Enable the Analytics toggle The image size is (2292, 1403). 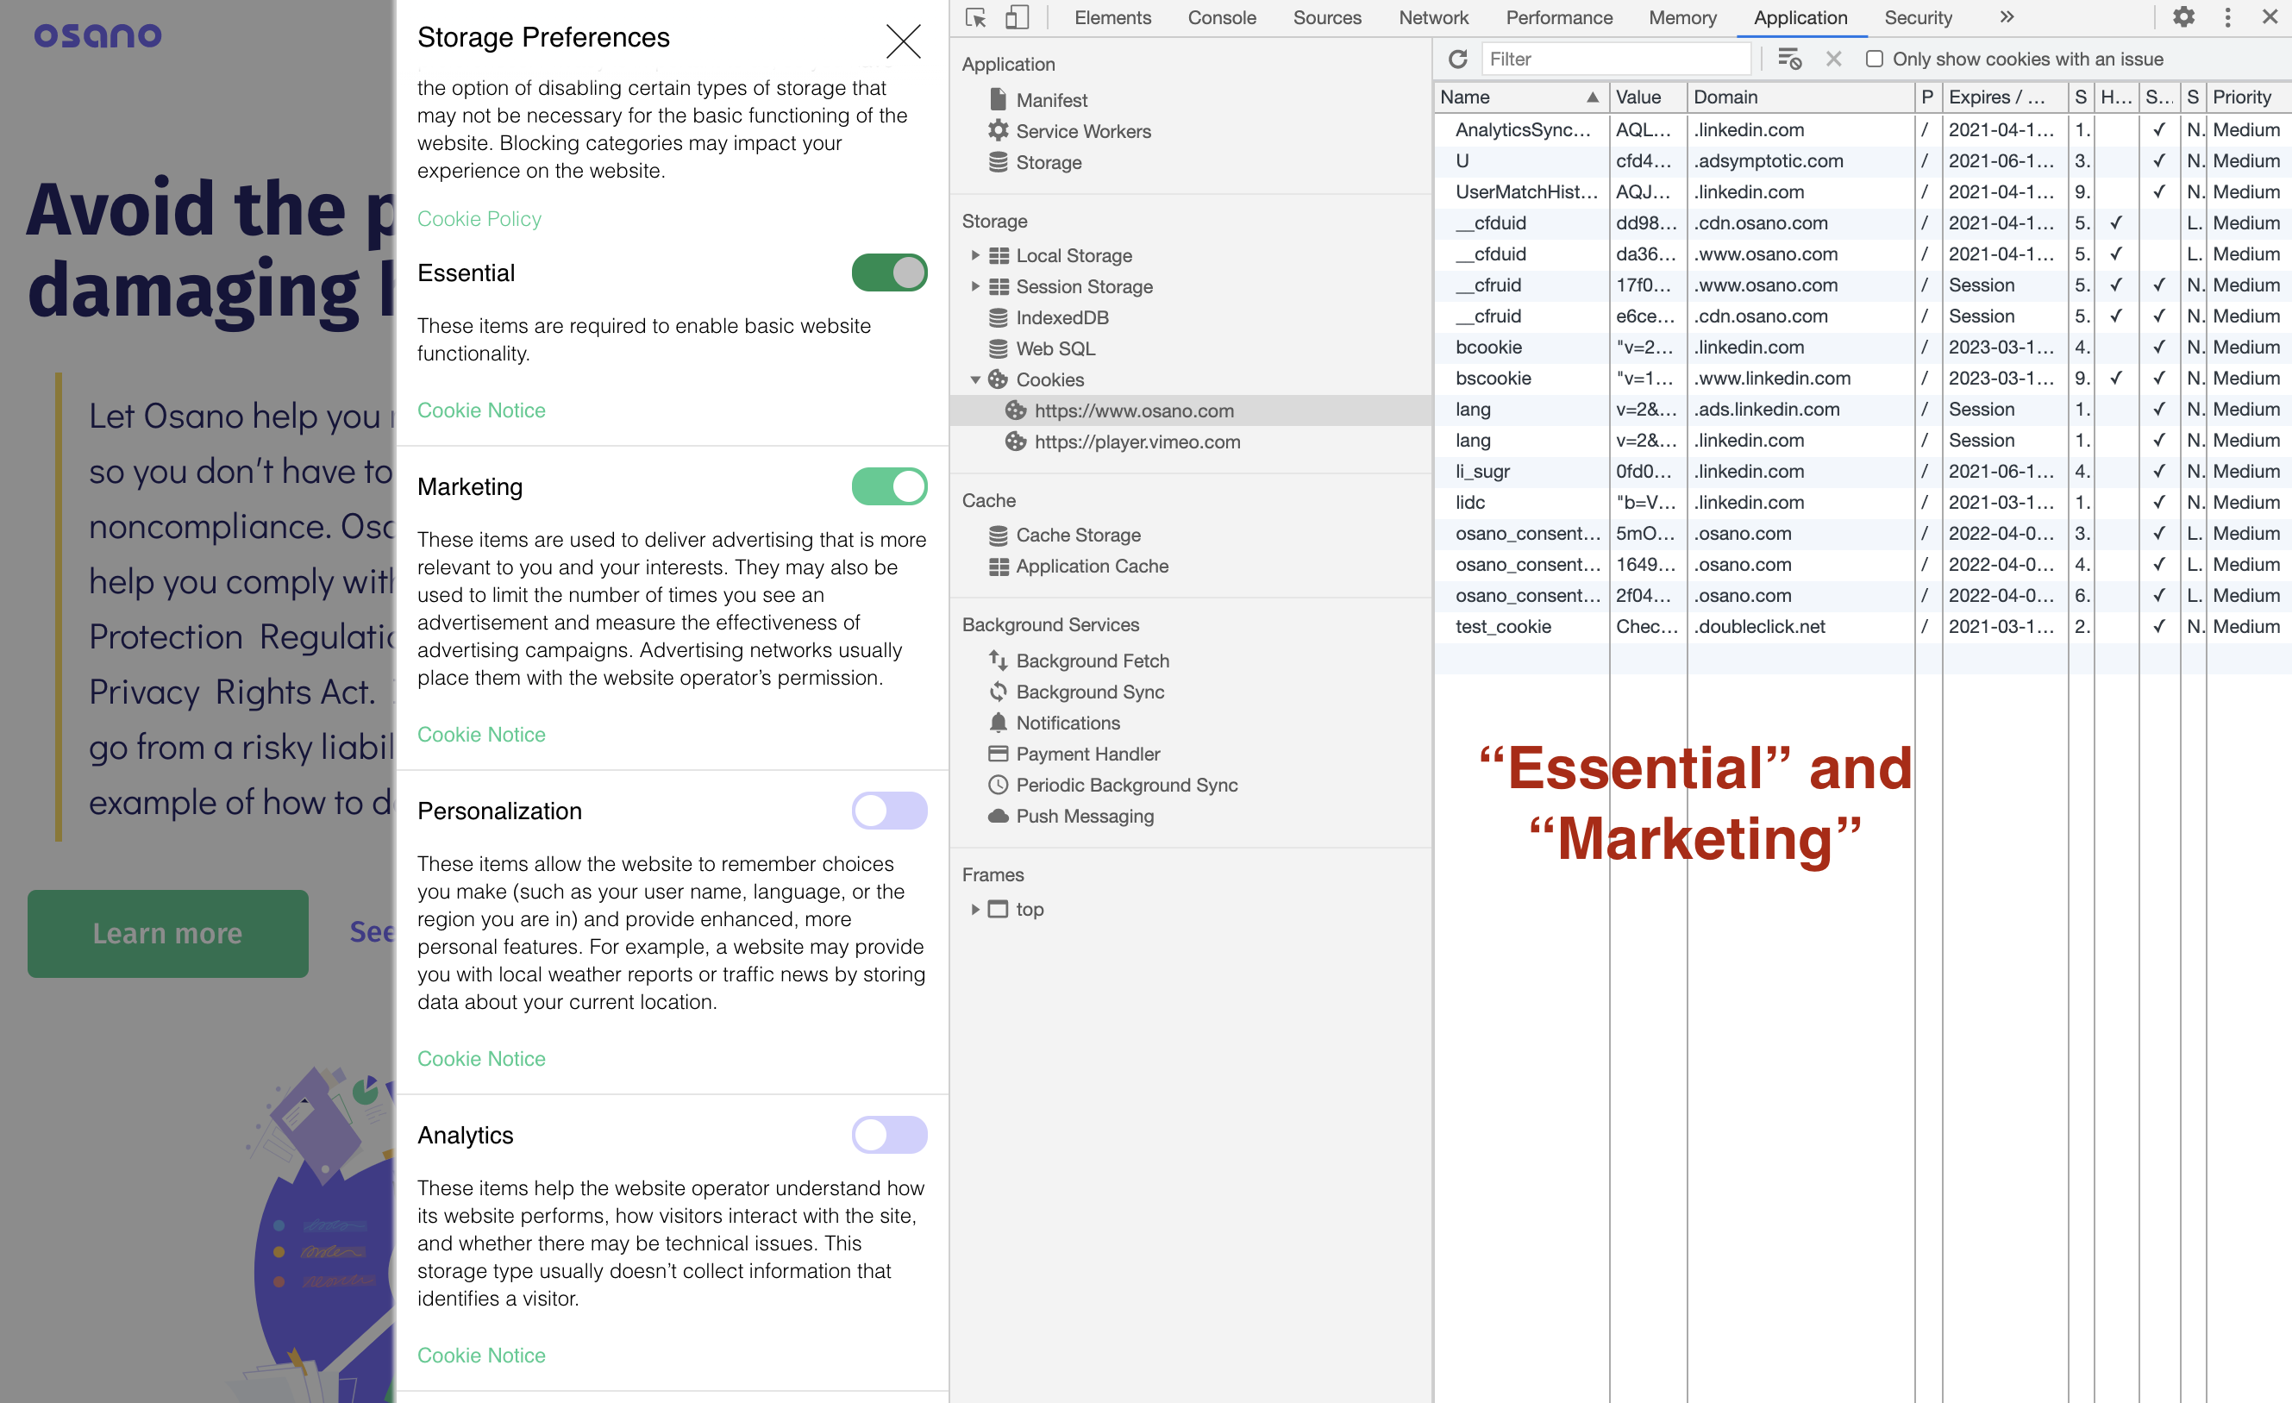[889, 1135]
